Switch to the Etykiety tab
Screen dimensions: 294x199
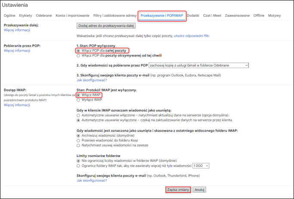click(25, 15)
